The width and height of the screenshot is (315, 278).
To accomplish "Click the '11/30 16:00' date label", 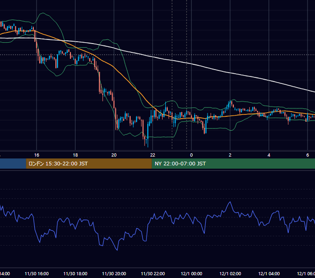I will [37, 274].
